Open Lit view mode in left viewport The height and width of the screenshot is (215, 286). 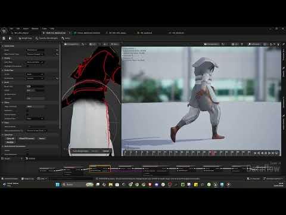[x=93, y=44]
